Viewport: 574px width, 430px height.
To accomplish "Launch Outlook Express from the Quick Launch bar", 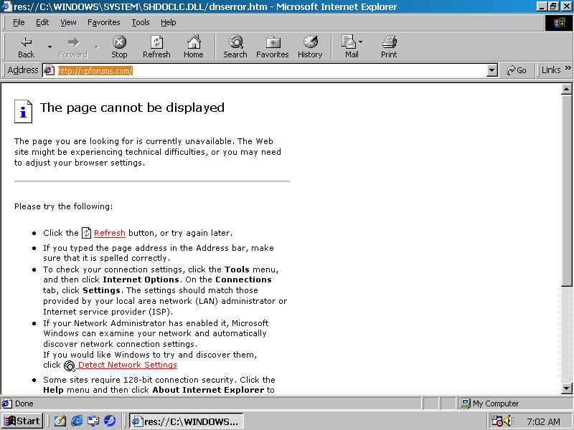I will click(93, 421).
